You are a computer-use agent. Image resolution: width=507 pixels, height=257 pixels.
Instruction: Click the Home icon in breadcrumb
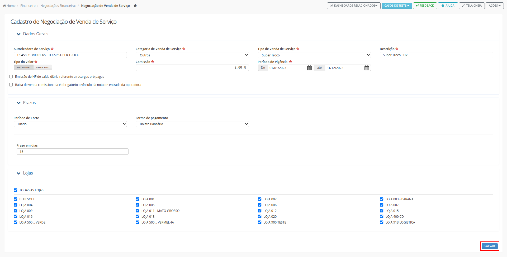pyautogui.click(x=4, y=6)
